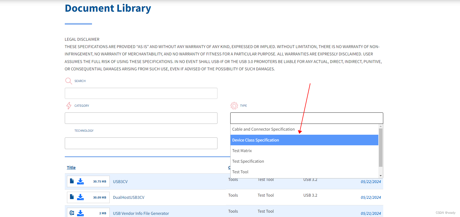
Task: Click the 05/22/2024 date in the USB3CV row
Action: pyautogui.click(x=371, y=182)
